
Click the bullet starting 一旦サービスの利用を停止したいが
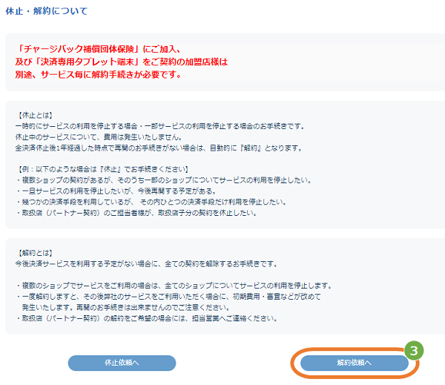(x=116, y=191)
